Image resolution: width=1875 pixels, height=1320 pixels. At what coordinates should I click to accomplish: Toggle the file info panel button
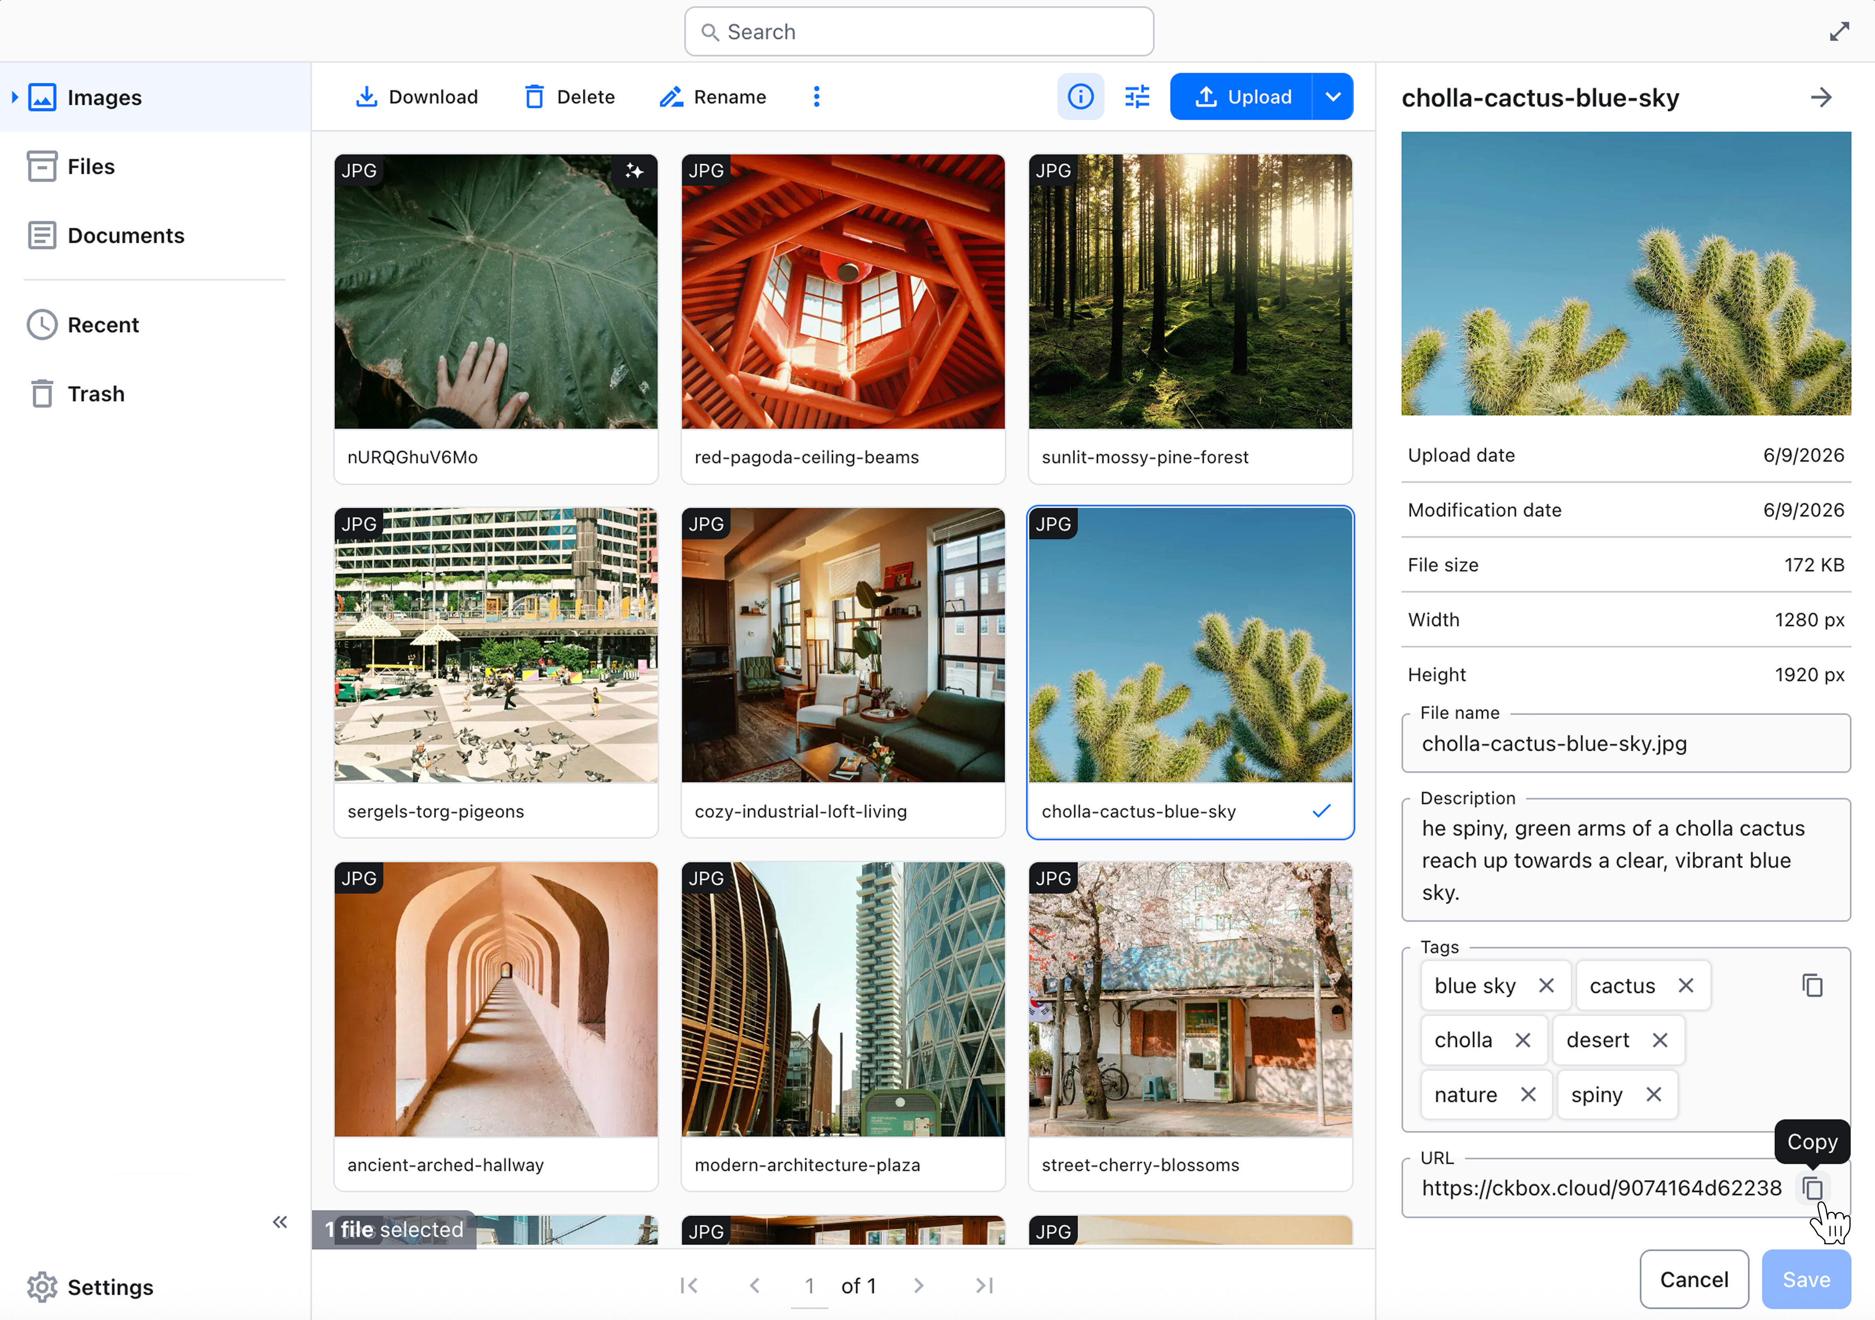pos(1081,97)
